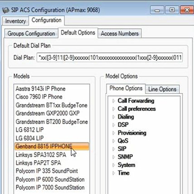Expand the SNMP node
Screen dimensions: 194x194
coord(114,157)
